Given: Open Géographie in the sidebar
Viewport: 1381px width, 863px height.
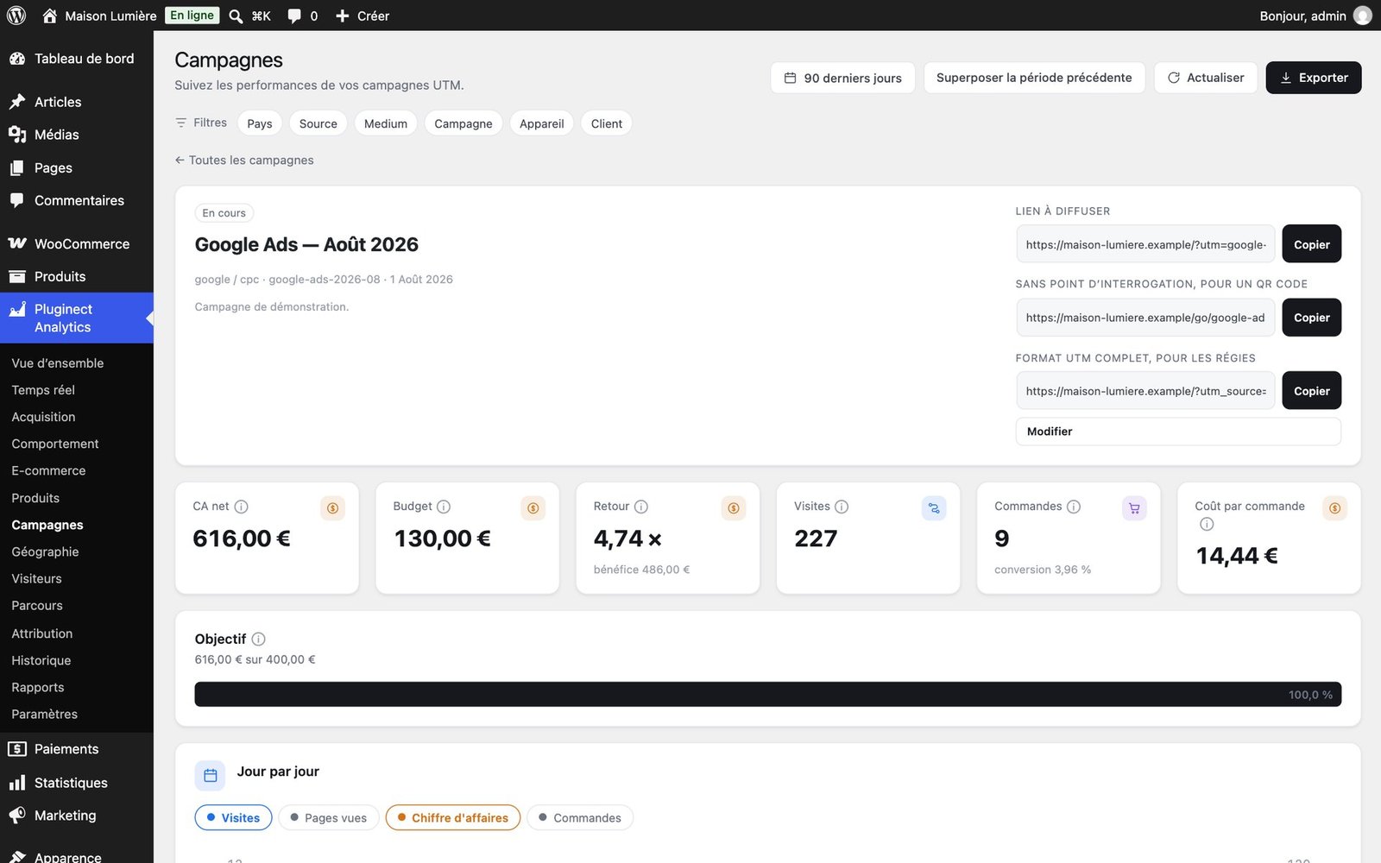Looking at the screenshot, I should 45,551.
